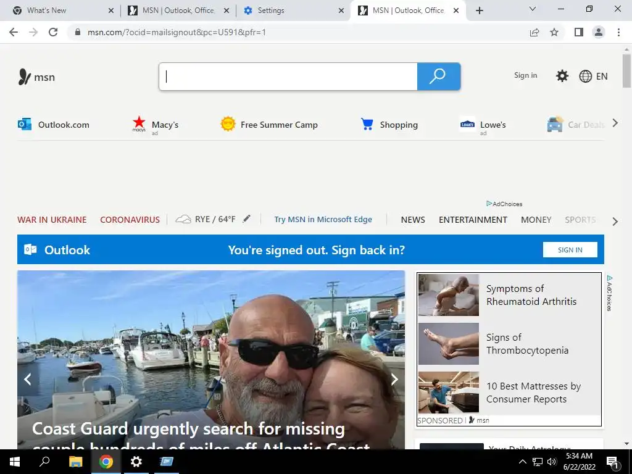Click the SIGN IN button in Outlook banner
This screenshot has height=474, width=632.
pyautogui.click(x=570, y=249)
